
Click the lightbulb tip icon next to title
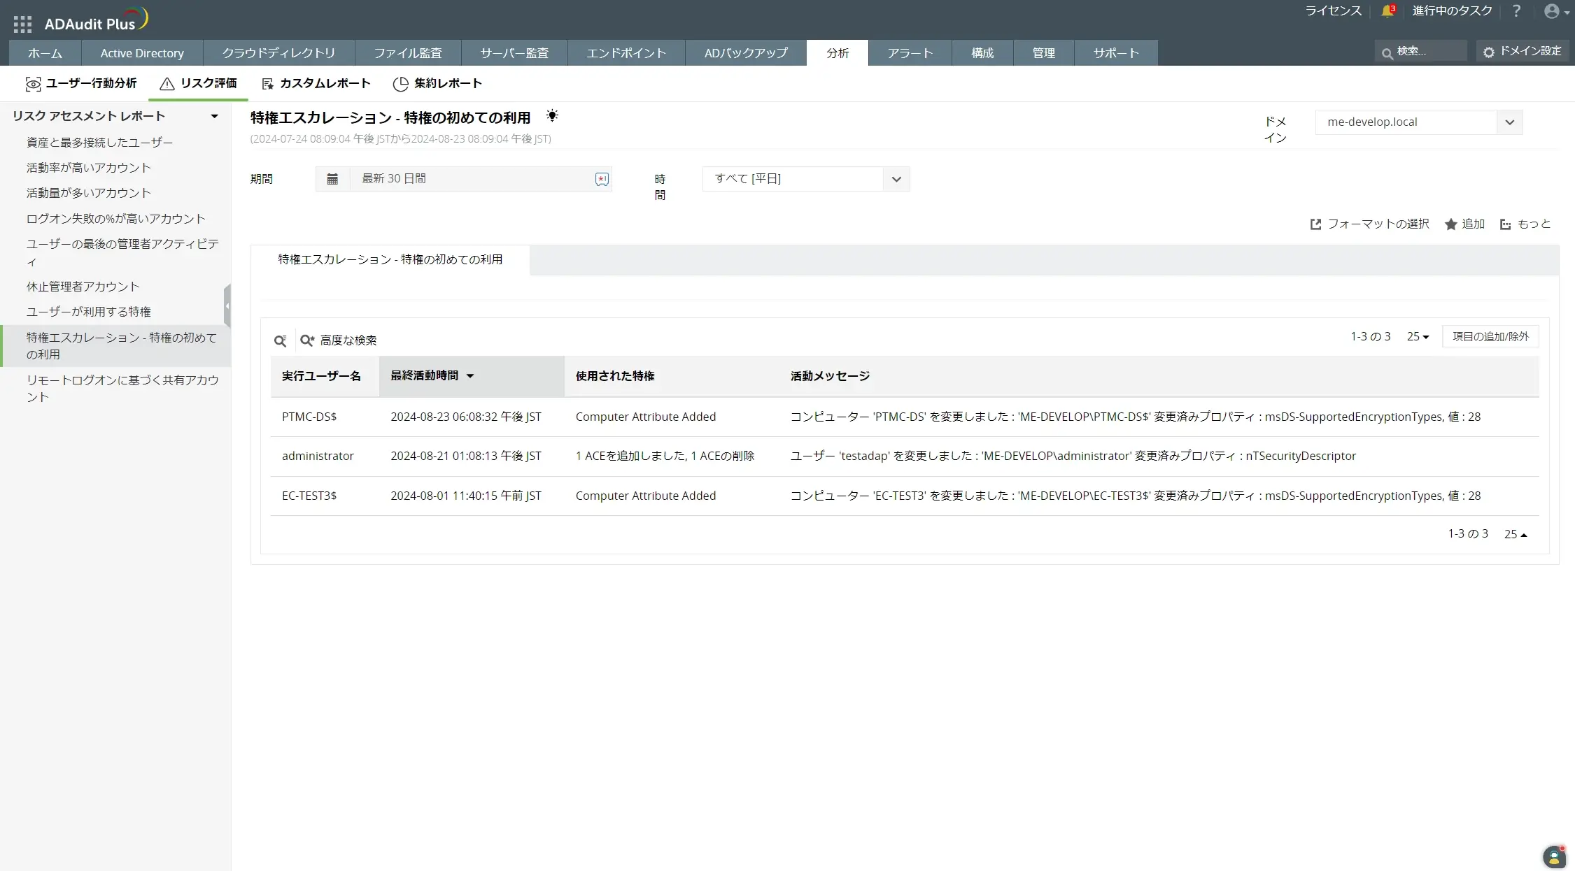[552, 116]
